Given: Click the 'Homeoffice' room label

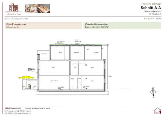Looking at the screenshot, I should (x=77, y=53).
